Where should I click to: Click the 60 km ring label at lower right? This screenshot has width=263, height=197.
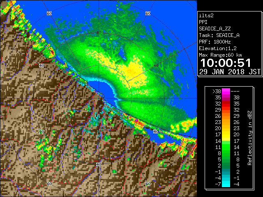(148, 183)
